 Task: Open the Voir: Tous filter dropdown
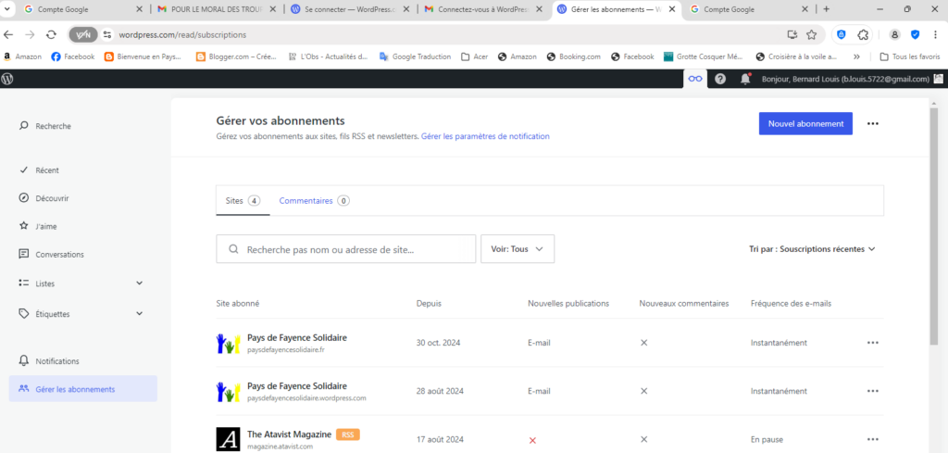(517, 248)
